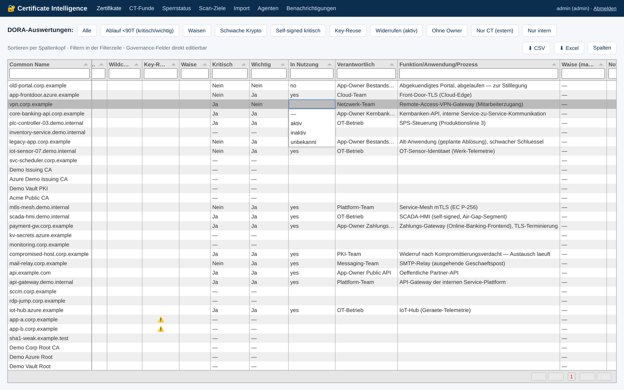The width and height of the screenshot is (624, 390).
Task: Click warning icon in app-b.corp.example row
Action: 161,329
